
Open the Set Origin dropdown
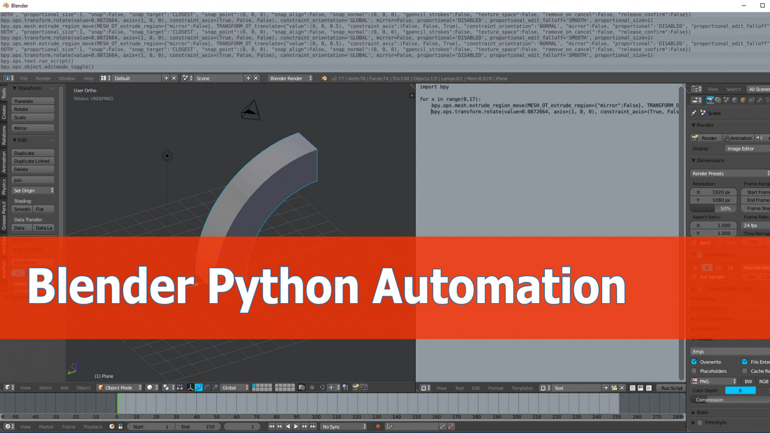(33, 191)
